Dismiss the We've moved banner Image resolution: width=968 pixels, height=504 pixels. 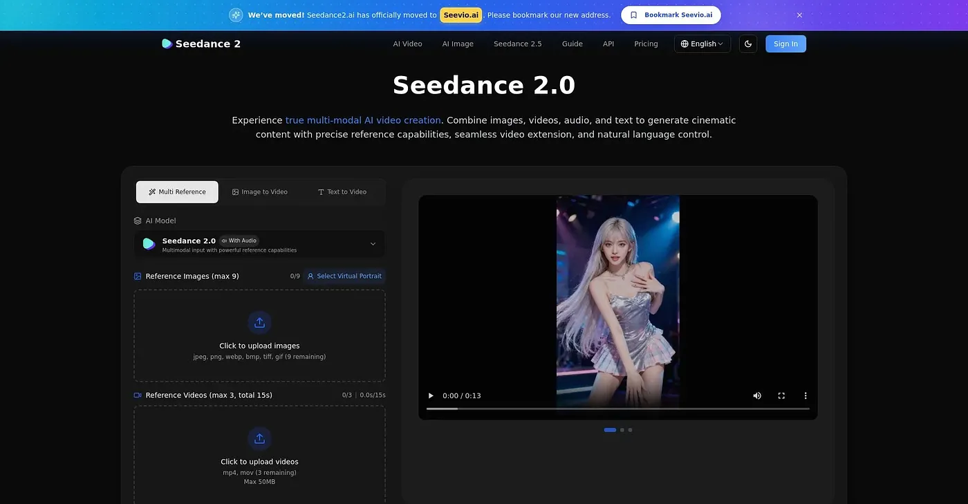coord(799,15)
